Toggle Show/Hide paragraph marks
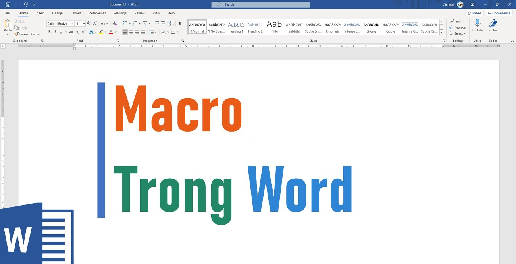 [180, 23]
